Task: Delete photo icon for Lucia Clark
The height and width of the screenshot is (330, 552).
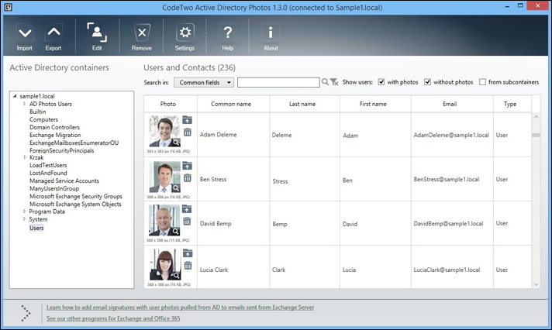Action: (x=188, y=265)
